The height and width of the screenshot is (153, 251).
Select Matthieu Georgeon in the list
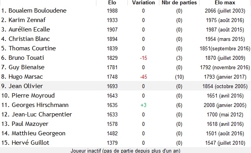click(39, 133)
